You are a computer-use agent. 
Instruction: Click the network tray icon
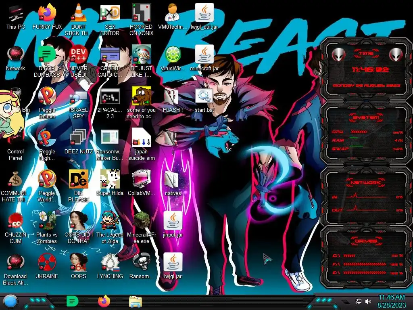coord(359,301)
